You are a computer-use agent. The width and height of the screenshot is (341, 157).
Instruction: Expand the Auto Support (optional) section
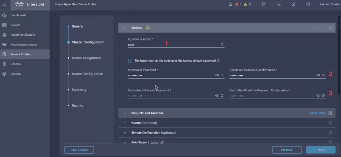[x=125, y=142]
